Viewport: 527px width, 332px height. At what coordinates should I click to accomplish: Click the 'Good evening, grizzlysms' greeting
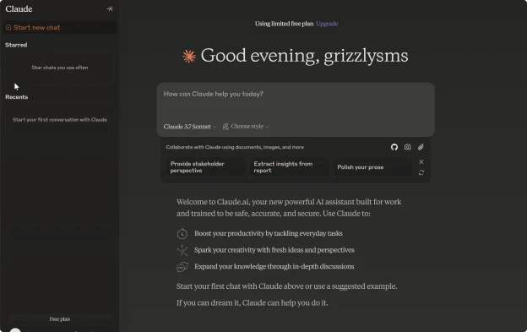[x=304, y=56]
